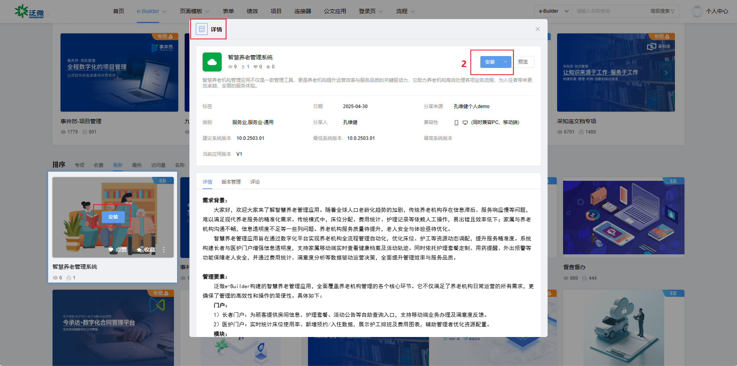Click the user avatar icon
737x366 pixels.
(x=697, y=11)
